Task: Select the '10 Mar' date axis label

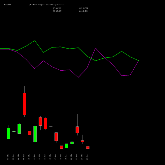Action: pos(29,157)
